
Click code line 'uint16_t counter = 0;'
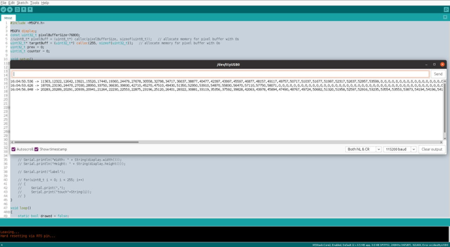tap(30, 51)
